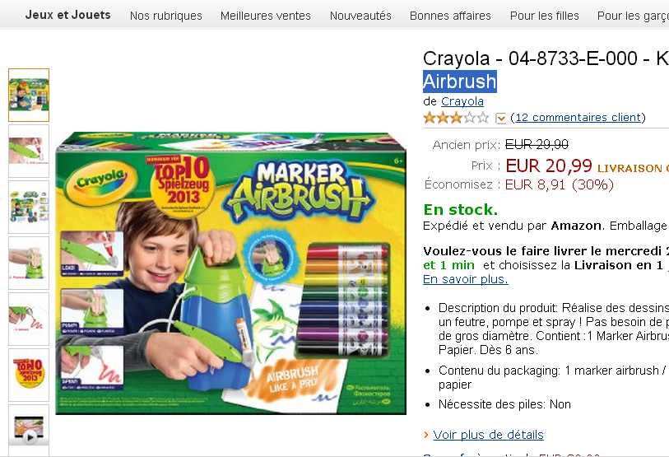Image resolution: width=669 pixels, height=457 pixels.
Task: Open Pour les filles category
Action: (x=545, y=16)
